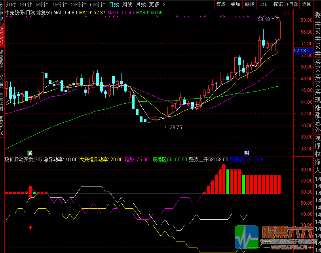Switch to the 15分钟 chart

60,4
